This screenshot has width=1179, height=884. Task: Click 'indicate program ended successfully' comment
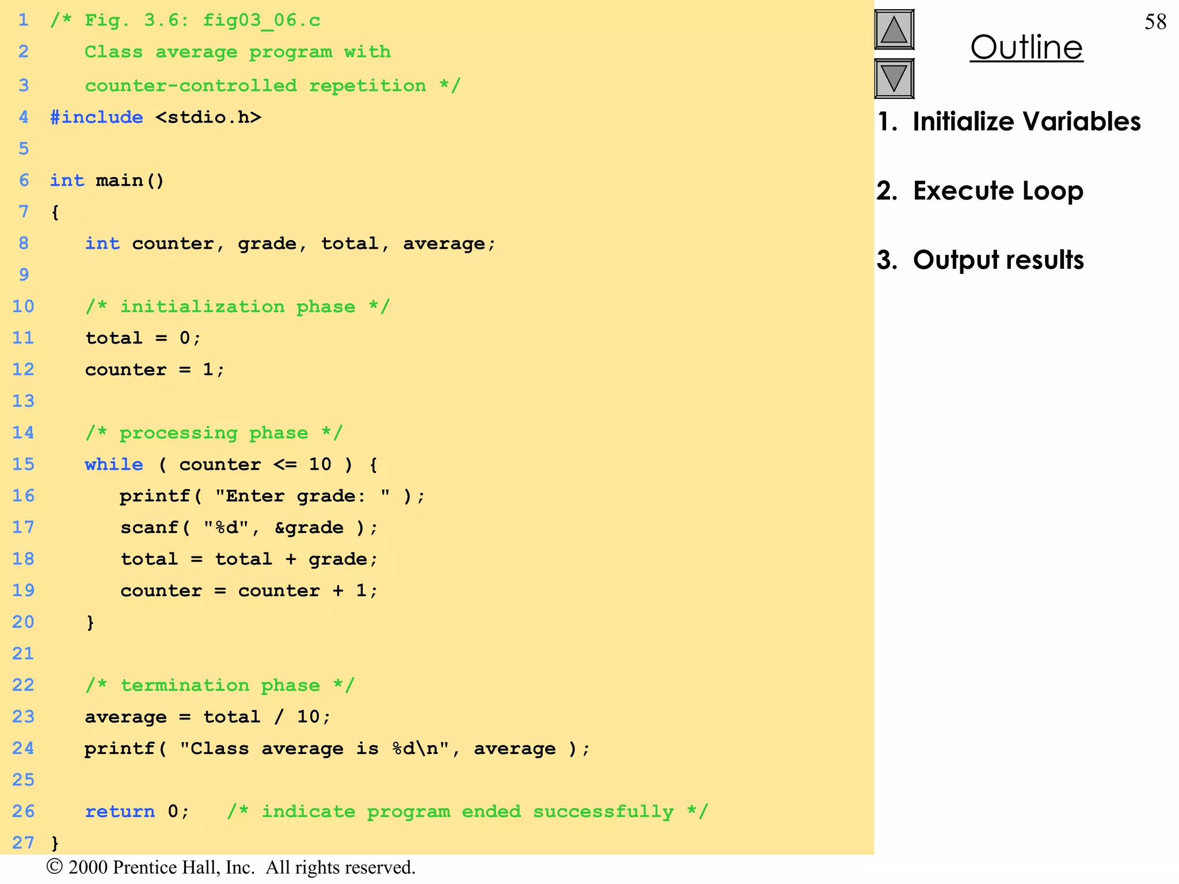pos(467,811)
